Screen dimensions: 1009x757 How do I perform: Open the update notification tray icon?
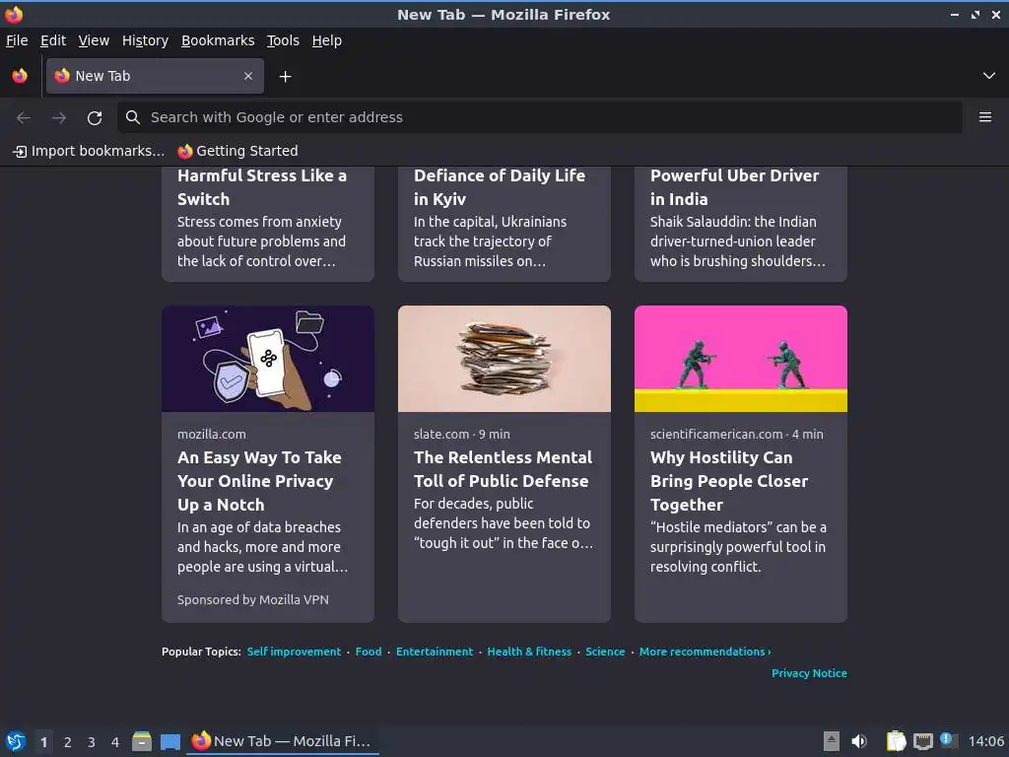point(948,740)
